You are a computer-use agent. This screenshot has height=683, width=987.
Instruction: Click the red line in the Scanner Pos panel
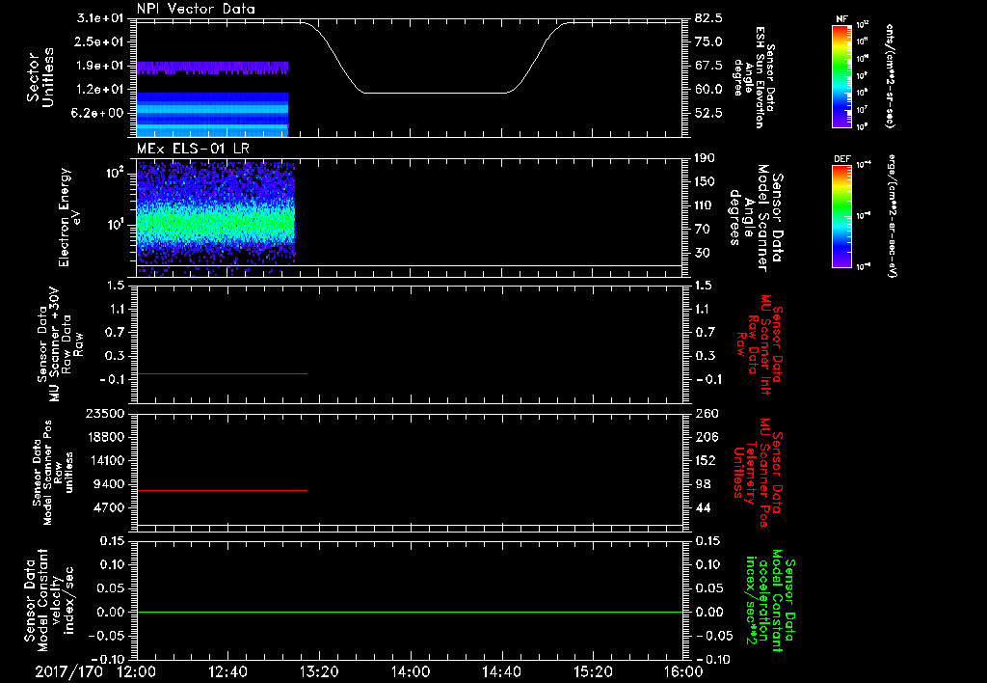point(223,490)
